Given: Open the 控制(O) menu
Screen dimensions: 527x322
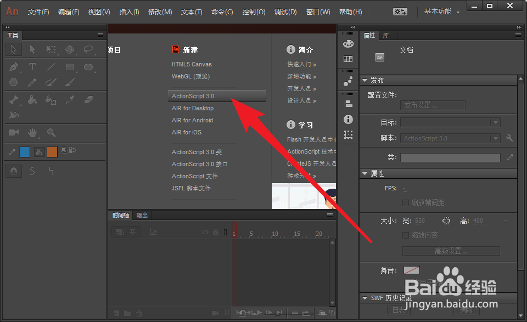Looking at the screenshot, I should 254,12.
